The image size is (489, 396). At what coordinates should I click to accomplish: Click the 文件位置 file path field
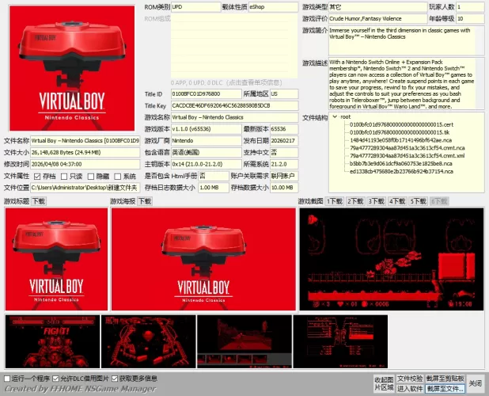[x=85, y=188]
